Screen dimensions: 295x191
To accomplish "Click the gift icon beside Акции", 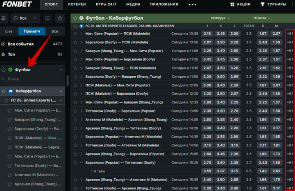I will click(232, 4).
